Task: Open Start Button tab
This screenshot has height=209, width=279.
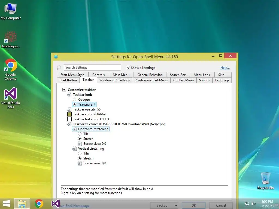Action: pyautogui.click(x=68, y=80)
